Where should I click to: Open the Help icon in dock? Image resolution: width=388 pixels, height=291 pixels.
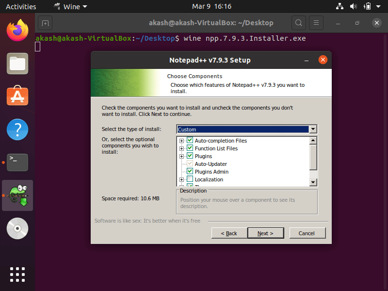point(17,129)
